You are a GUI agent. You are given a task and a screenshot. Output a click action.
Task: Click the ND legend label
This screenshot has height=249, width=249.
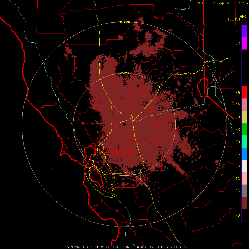[x=237, y=216]
